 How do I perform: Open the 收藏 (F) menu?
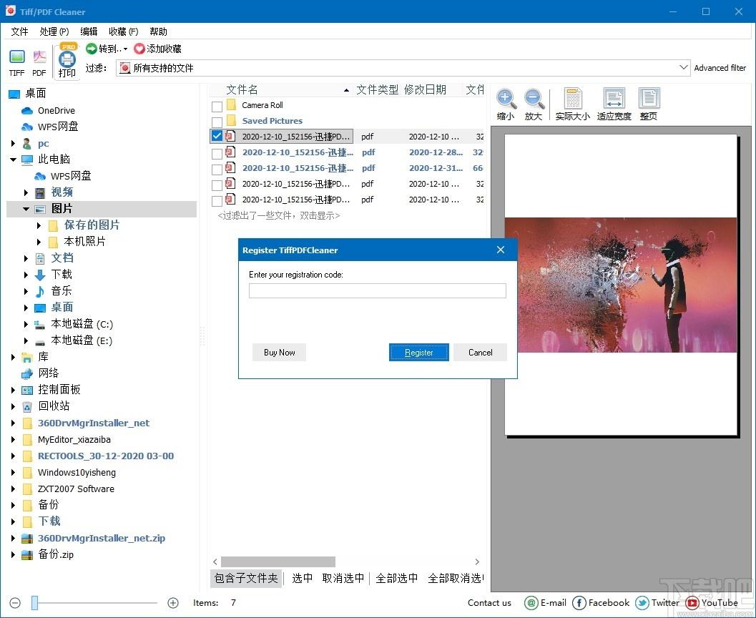tap(124, 31)
